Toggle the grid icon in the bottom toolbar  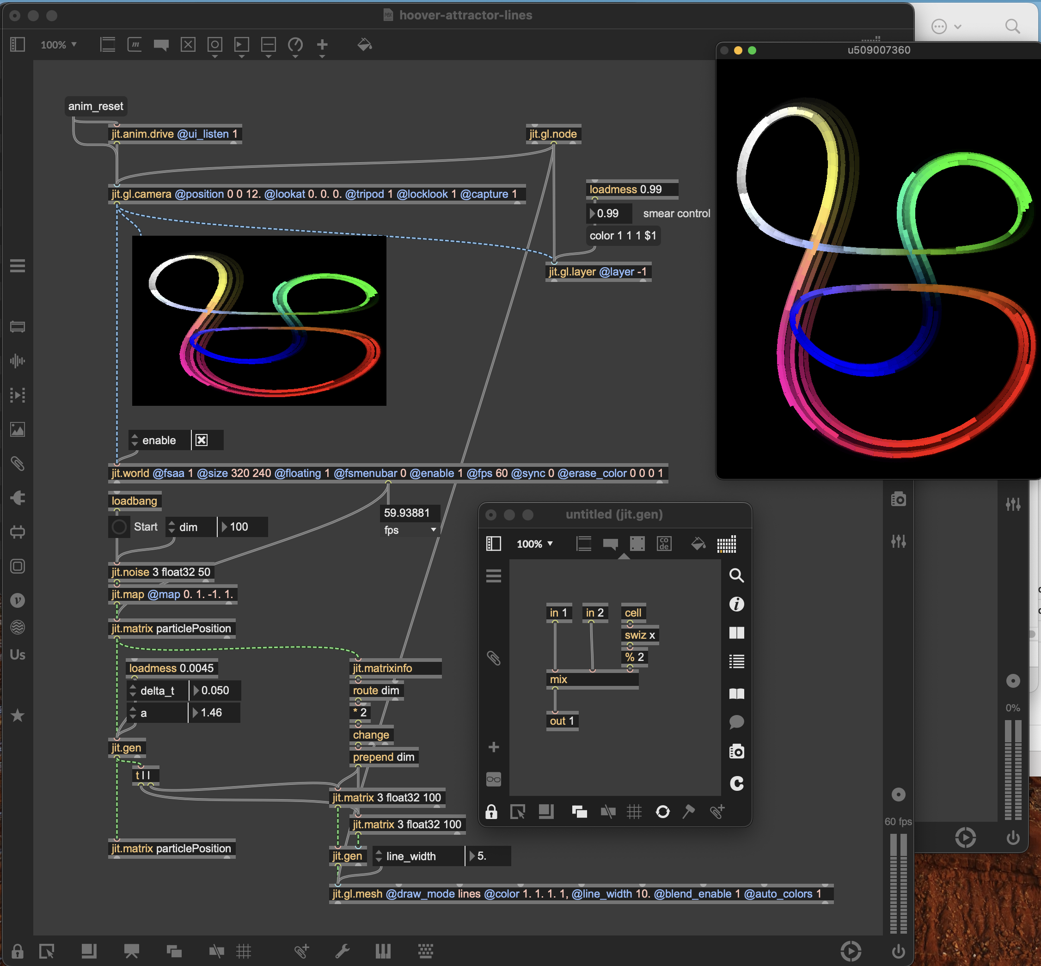[x=244, y=951]
